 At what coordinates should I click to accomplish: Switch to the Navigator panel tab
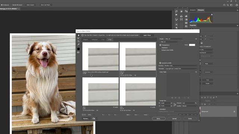193,10
